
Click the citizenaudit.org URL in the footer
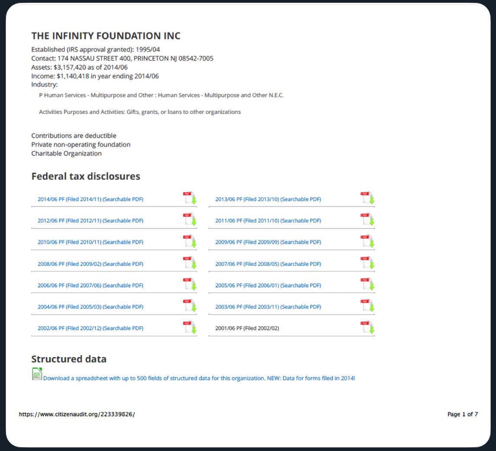click(77, 414)
